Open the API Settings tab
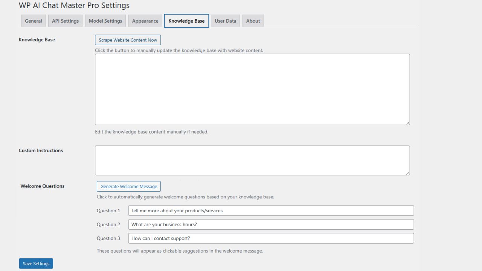The image size is (482, 271). click(x=65, y=21)
